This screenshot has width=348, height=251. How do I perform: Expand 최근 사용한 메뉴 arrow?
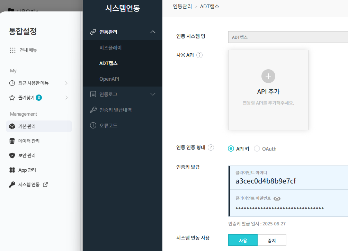tap(66, 83)
